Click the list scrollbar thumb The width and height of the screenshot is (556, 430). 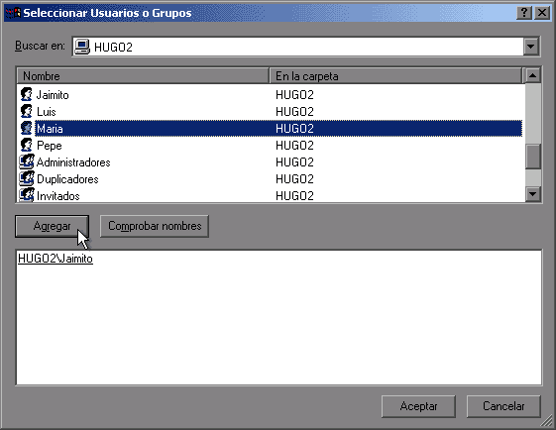(x=532, y=157)
